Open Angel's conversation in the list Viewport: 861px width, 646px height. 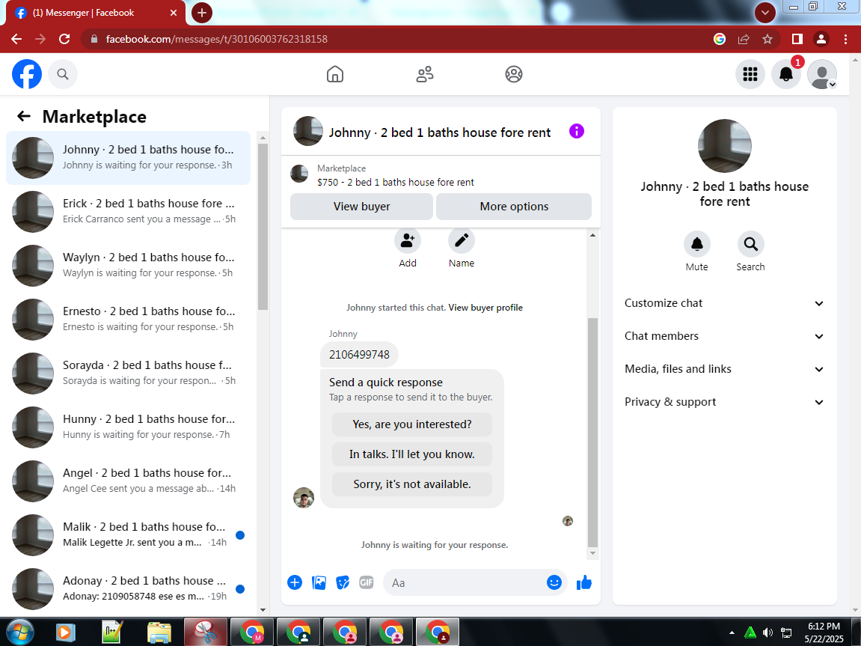[129, 481]
